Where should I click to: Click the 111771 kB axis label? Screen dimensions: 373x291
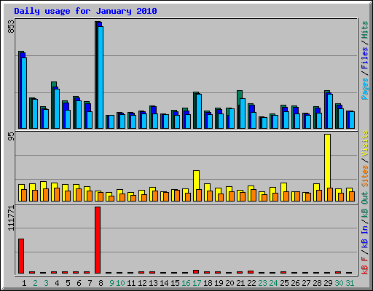11,218
